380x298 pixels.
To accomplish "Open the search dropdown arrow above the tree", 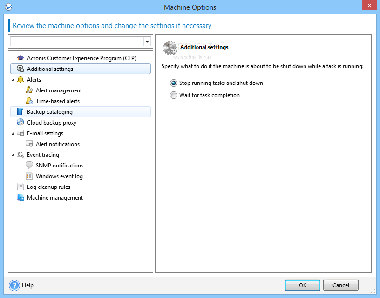I will pyautogui.click(x=147, y=42).
